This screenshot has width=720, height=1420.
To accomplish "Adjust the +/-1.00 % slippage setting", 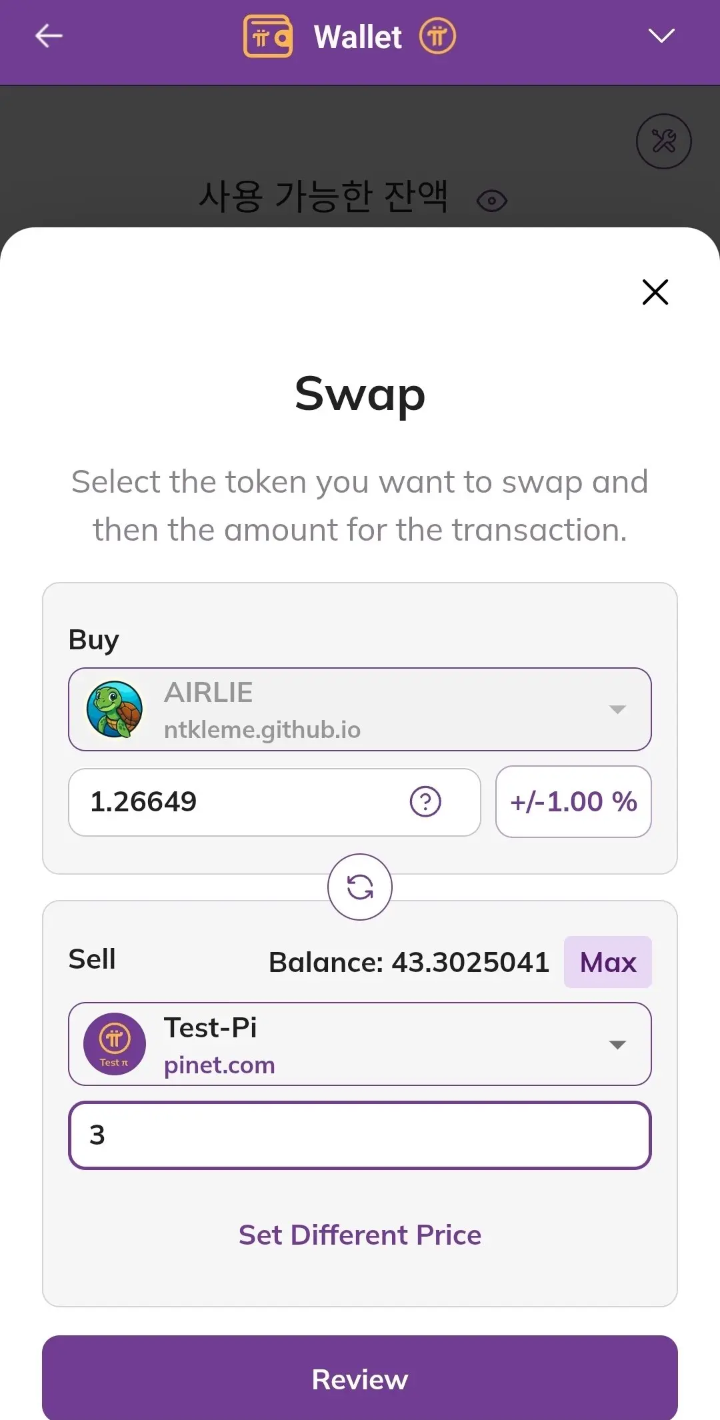I will [573, 801].
